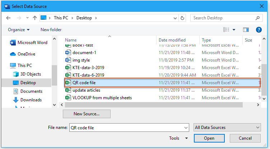This screenshot has width=270, height=149.
Task: Expand the All Data Sources filter dropdown
Action: [x=227, y=128]
